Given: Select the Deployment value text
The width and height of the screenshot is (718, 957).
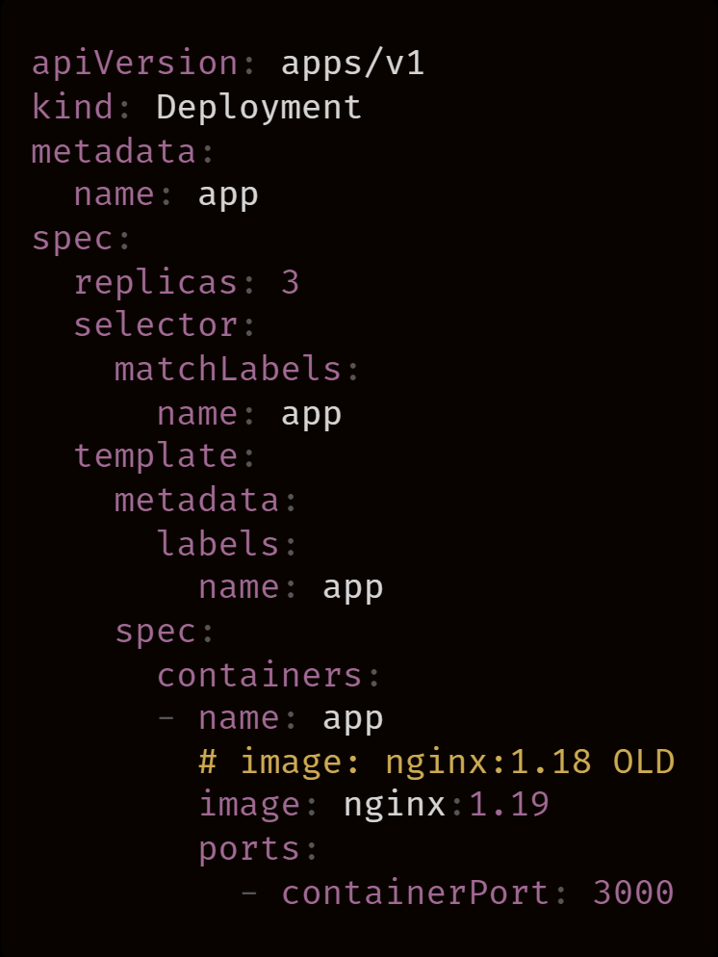Looking at the screenshot, I should coord(259,107).
